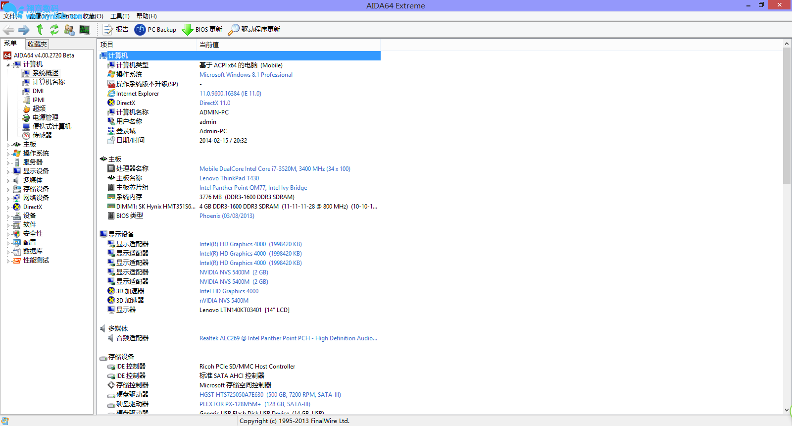
Task: Open the 报告 report wizard from toolbar
Action: (116, 30)
